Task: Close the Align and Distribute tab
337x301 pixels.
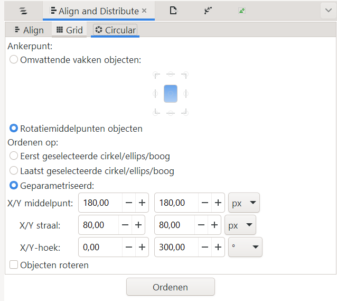Action: point(144,11)
